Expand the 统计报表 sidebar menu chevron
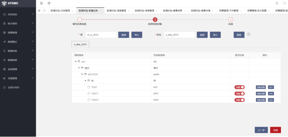Screen dimensions: 288x137 point(33,23)
